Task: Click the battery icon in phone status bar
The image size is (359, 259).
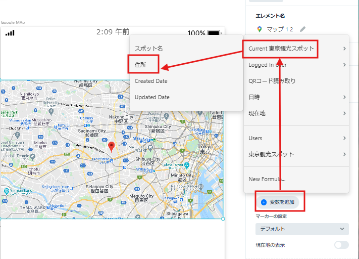Action: (214, 33)
